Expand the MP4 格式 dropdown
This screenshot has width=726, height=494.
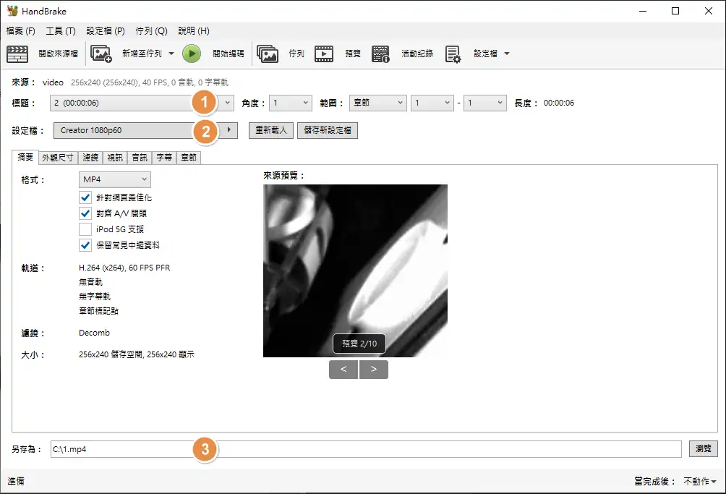[x=115, y=179]
